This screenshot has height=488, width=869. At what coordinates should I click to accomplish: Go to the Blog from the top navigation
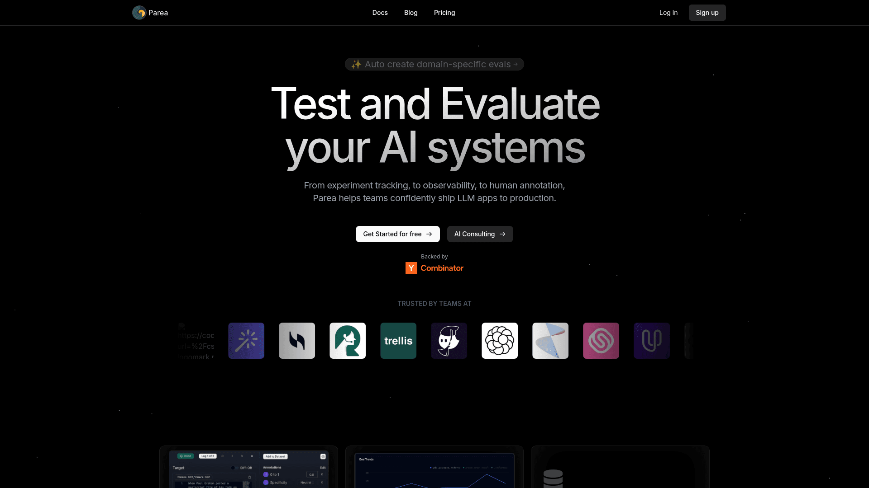click(411, 13)
